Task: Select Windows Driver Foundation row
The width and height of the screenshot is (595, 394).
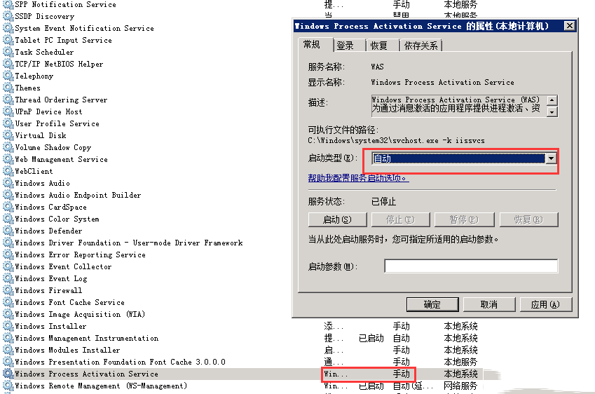Action: coord(129,243)
